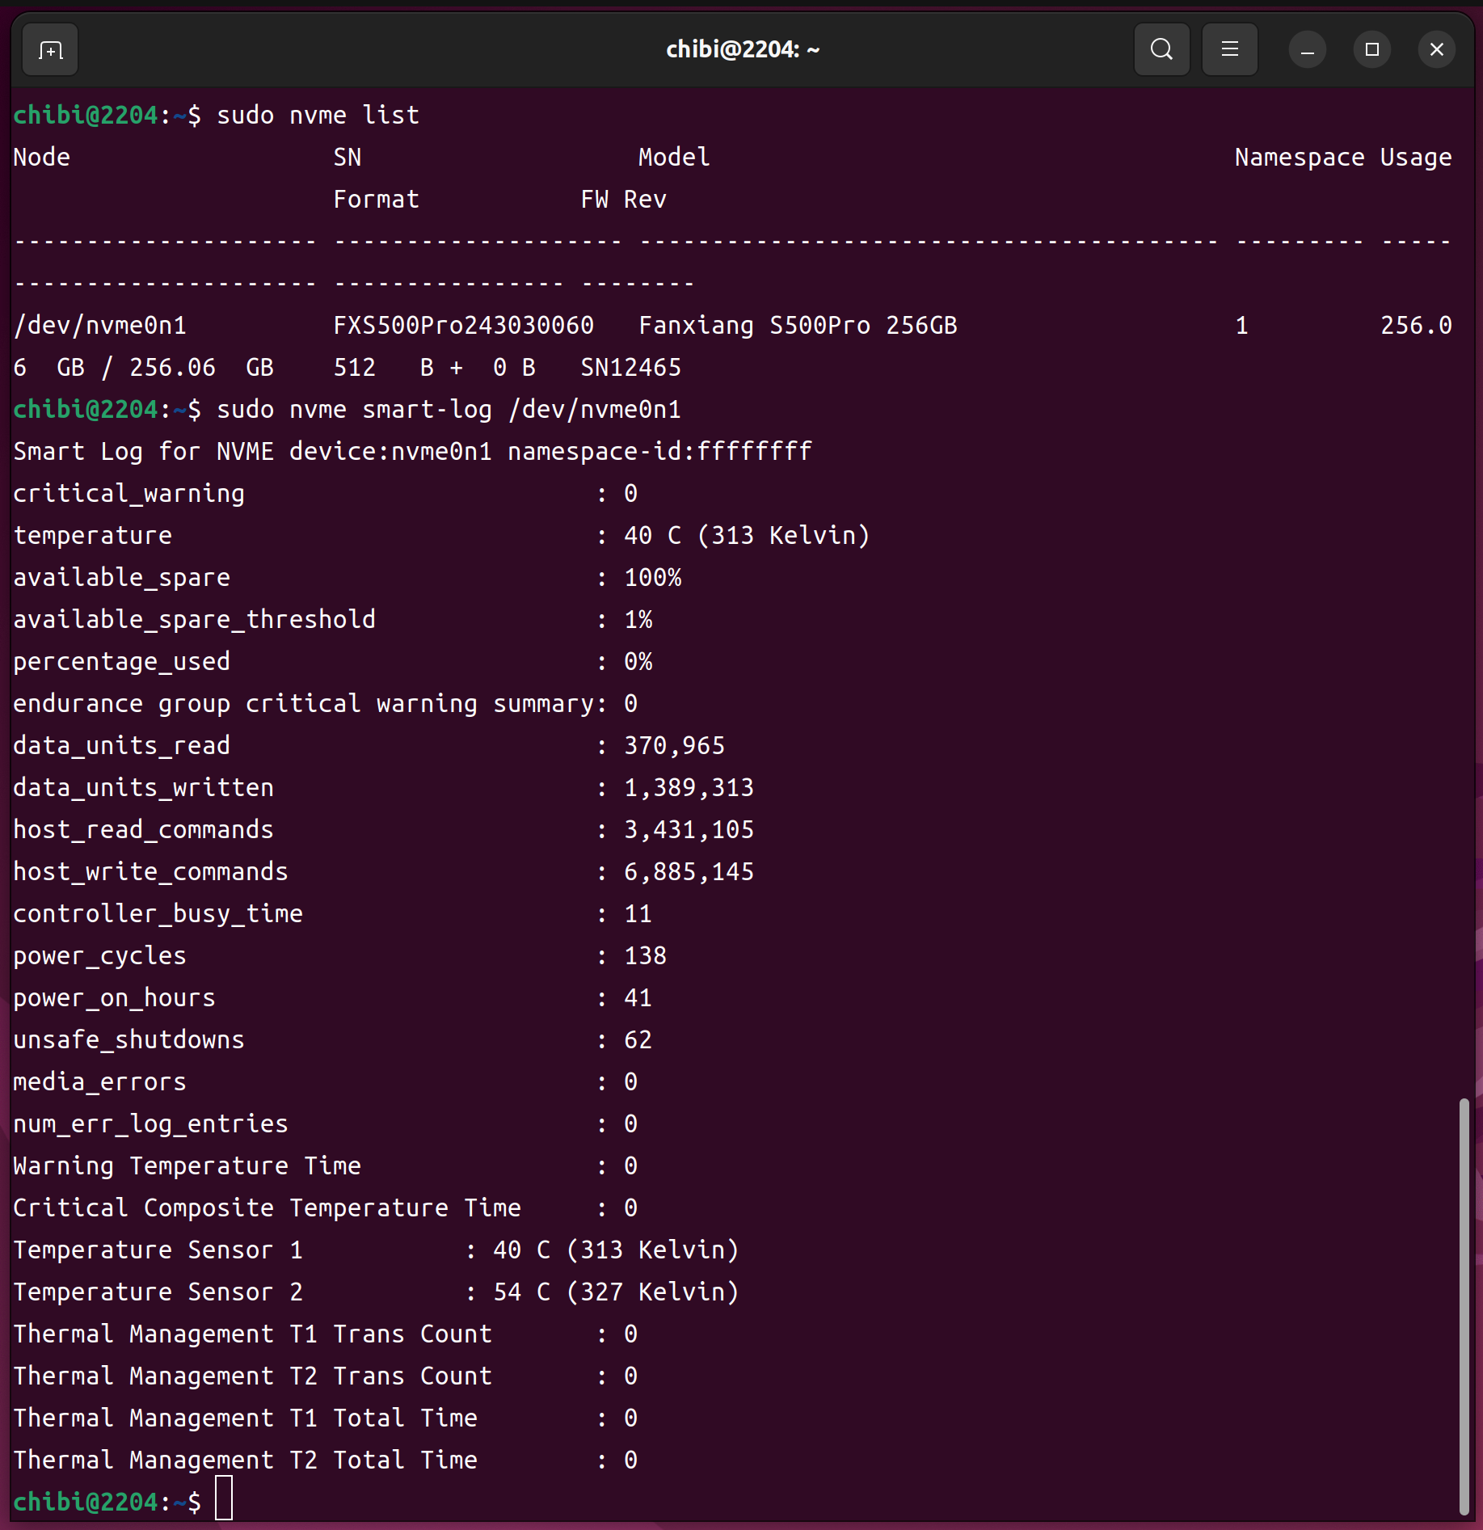Close the terminal window
The image size is (1483, 1530).
[1436, 50]
